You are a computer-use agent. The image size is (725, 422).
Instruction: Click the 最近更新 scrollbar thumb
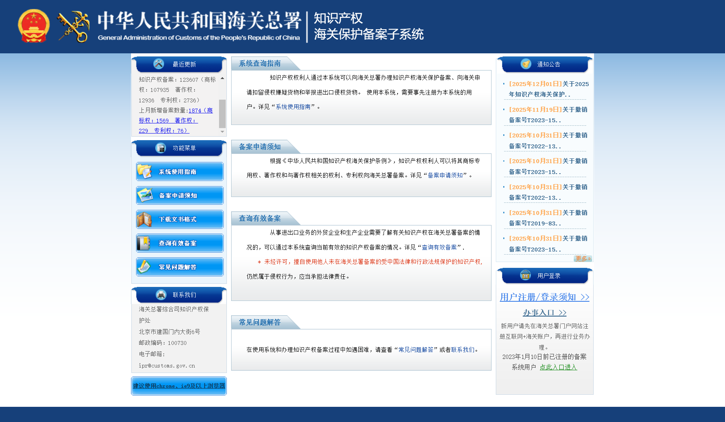pyautogui.click(x=222, y=113)
